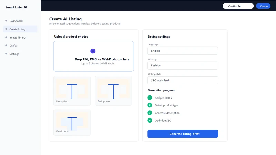Select the Back photo thumbnail
Image resolution: width=276 pixels, height=155 pixels.
[x=114, y=91]
